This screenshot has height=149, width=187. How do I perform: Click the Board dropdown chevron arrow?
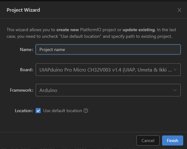pos(175,70)
